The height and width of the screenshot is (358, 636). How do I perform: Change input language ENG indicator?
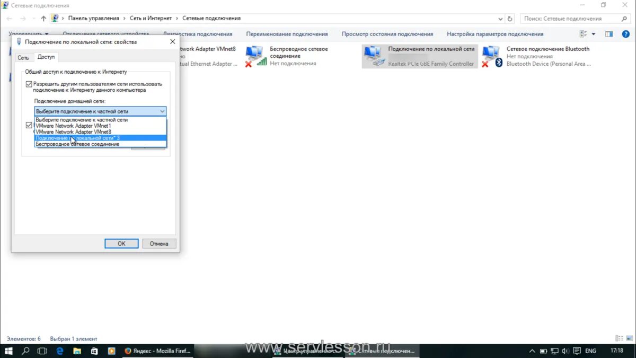point(590,351)
